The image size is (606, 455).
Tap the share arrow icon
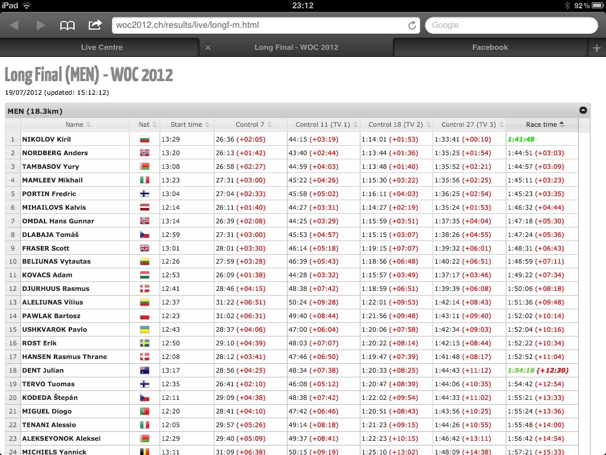click(x=95, y=25)
